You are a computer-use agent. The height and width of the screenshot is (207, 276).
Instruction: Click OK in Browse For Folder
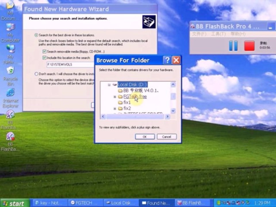pyautogui.click(x=145, y=137)
